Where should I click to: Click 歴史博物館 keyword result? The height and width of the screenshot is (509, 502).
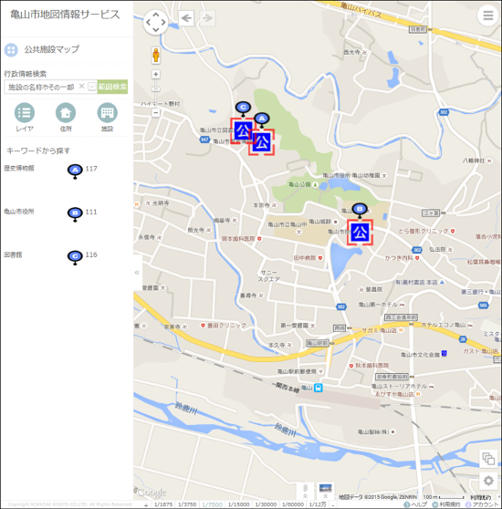point(19,168)
